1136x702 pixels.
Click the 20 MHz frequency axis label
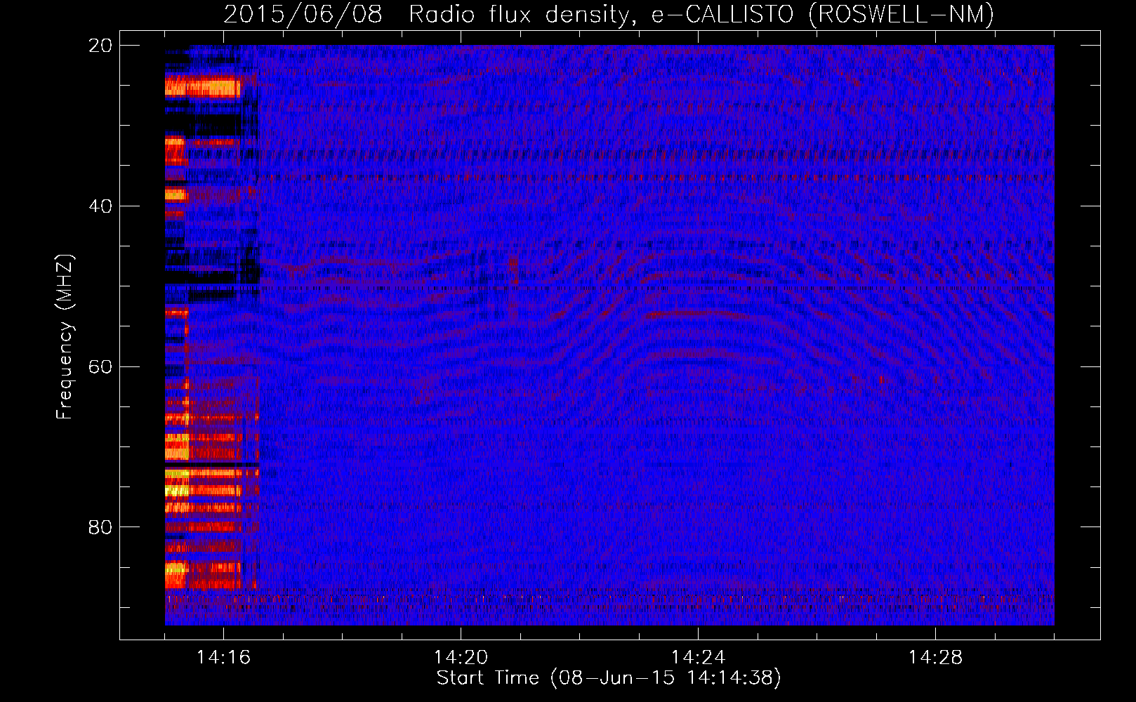tap(100, 46)
